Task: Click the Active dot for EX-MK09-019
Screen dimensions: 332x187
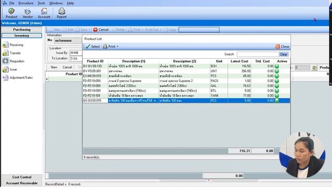Action: pos(276,76)
